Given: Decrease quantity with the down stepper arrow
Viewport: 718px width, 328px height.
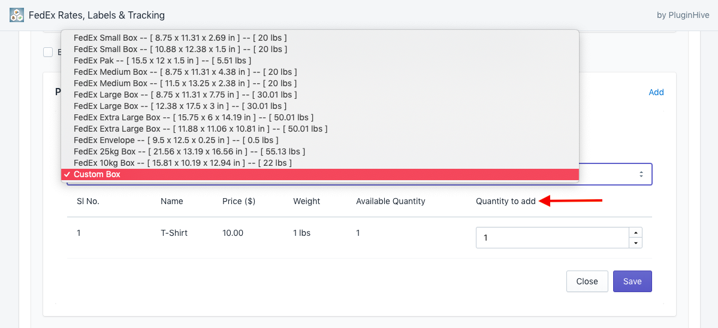Looking at the screenshot, I should point(635,244).
